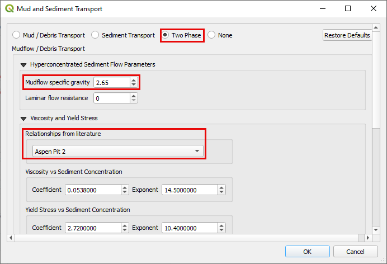Increase the Viscosity Exponent using up arrow
This screenshot has height=264, width=387.
[221, 188]
